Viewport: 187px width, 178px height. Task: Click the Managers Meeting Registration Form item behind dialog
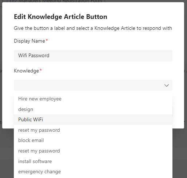pos(60,1)
